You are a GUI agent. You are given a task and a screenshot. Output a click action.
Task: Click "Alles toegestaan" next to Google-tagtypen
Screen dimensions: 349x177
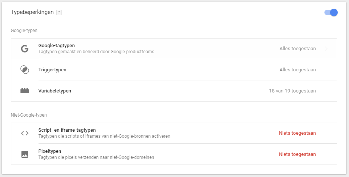pyautogui.click(x=298, y=49)
